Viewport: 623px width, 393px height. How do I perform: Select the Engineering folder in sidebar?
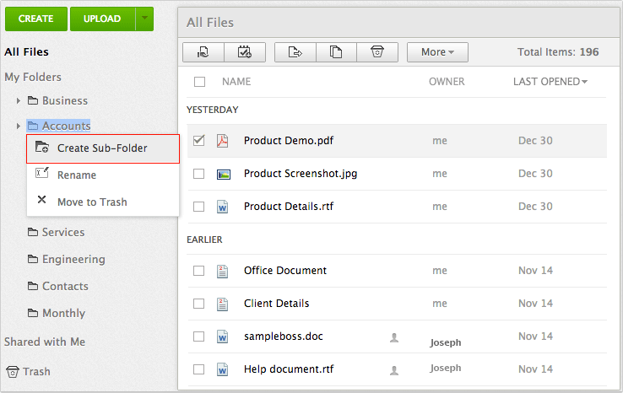tap(73, 260)
